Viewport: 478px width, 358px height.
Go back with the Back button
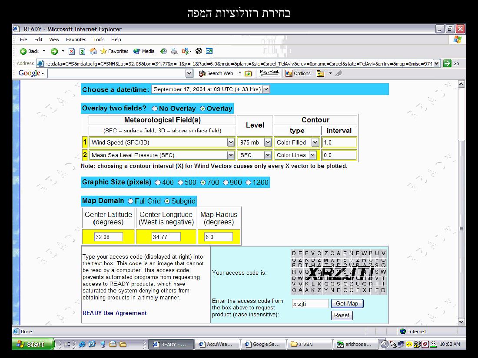tap(29, 51)
